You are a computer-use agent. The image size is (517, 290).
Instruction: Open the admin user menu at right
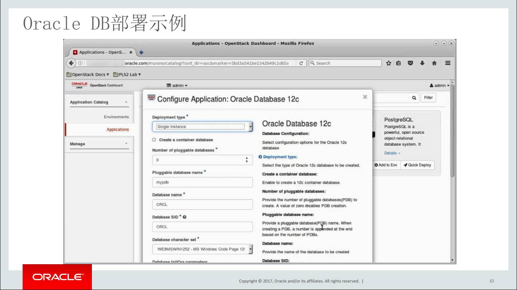click(x=439, y=86)
